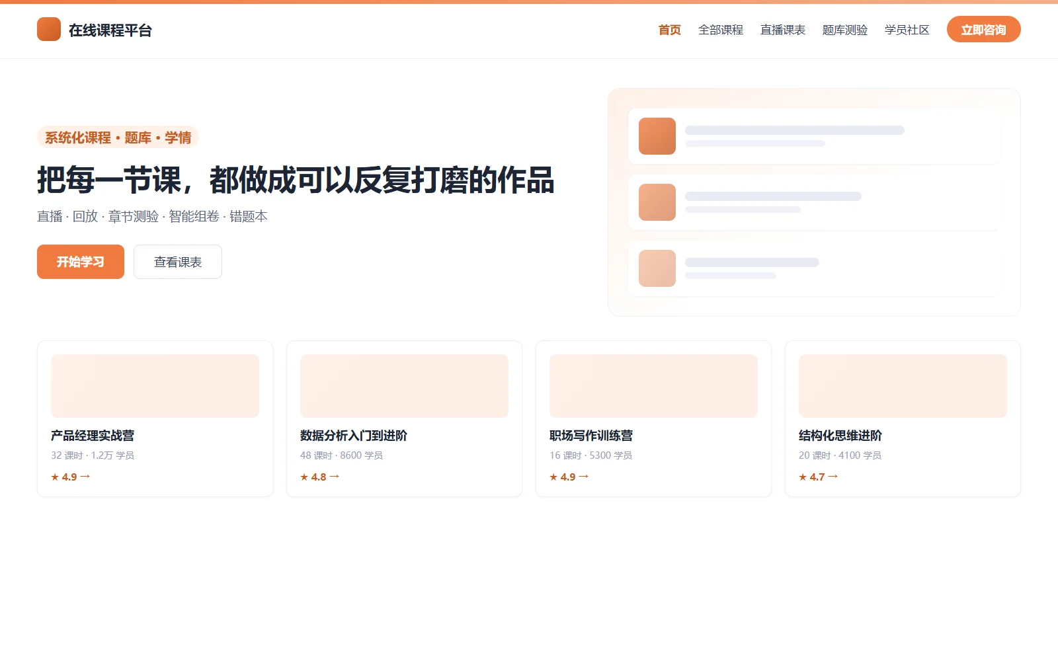
Task: Click the 查看课表 button
Action: [x=178, y=262]
